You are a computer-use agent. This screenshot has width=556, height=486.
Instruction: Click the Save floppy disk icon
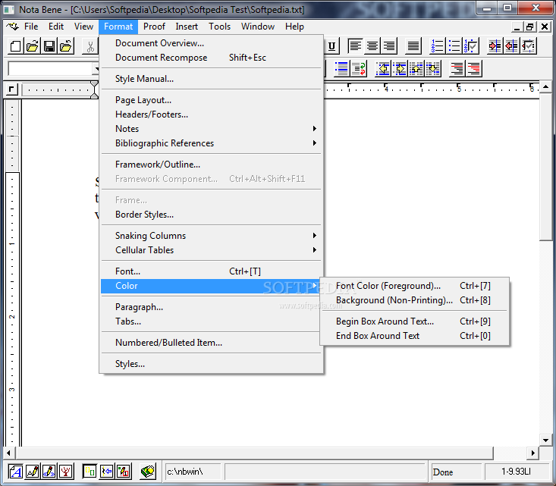click(49, 46)
